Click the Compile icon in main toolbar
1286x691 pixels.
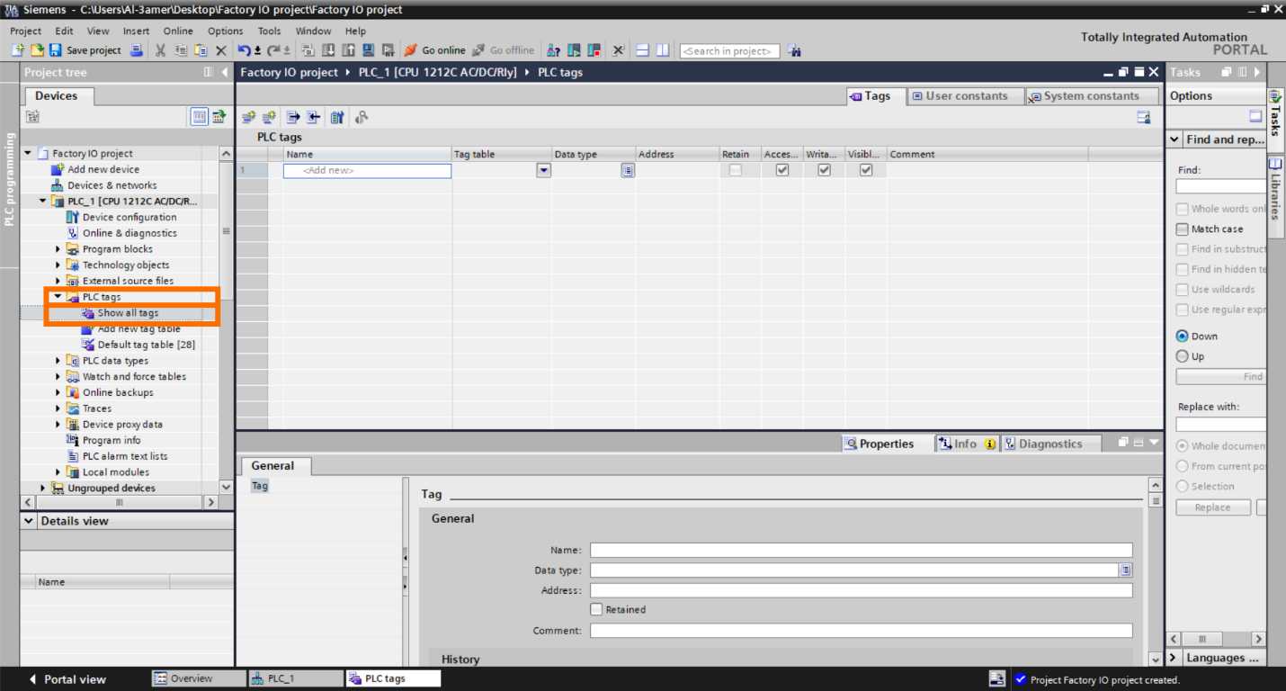(308, 50)
